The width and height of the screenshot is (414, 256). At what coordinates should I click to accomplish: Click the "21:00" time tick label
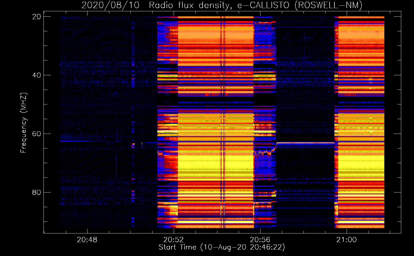(x=346, y=240)
